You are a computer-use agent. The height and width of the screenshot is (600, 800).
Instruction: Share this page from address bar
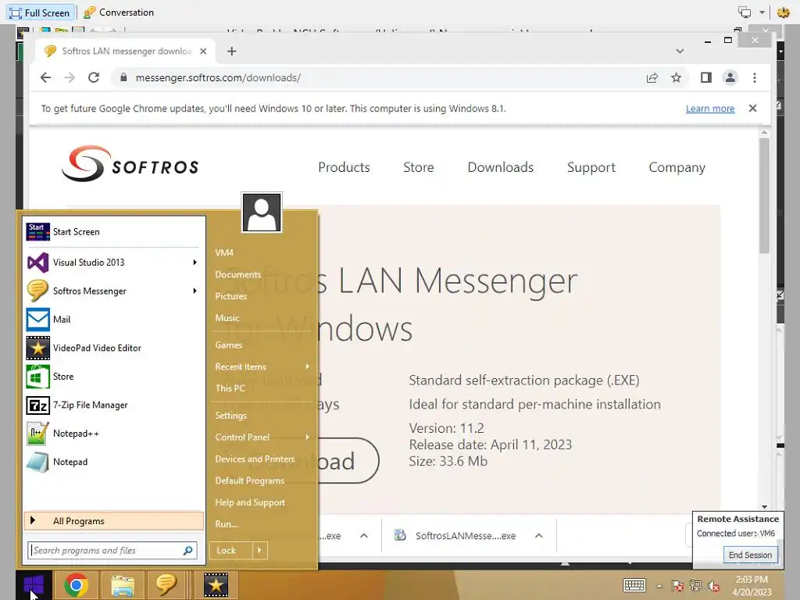pos(652,77)
